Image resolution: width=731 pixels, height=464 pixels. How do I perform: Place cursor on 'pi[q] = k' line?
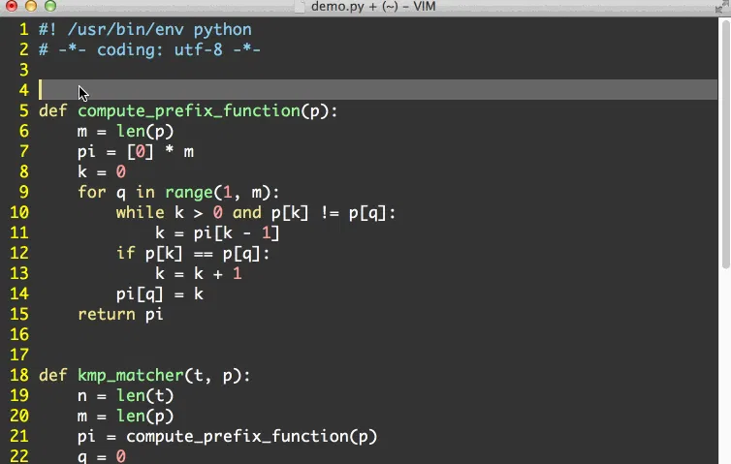pyautogui.click(x=159, y=294)
